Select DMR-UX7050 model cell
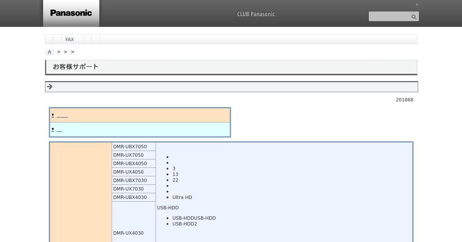The width and height of the screenshot is (462, 242). 134,155
